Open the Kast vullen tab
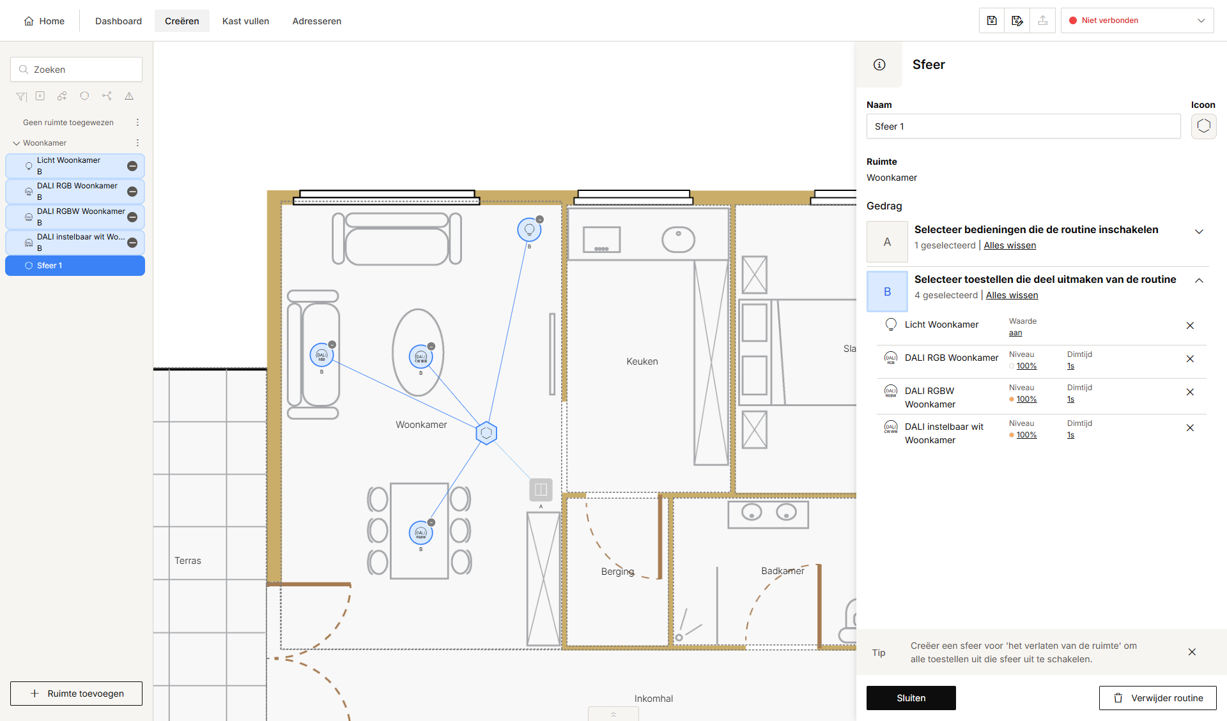1227x721 pixels. [245, 21]
